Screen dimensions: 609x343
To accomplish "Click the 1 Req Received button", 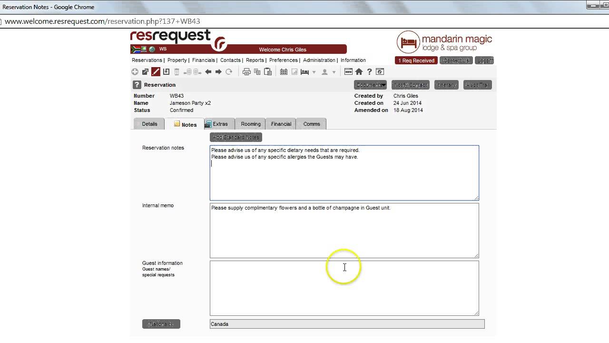I will pos(416,61).
